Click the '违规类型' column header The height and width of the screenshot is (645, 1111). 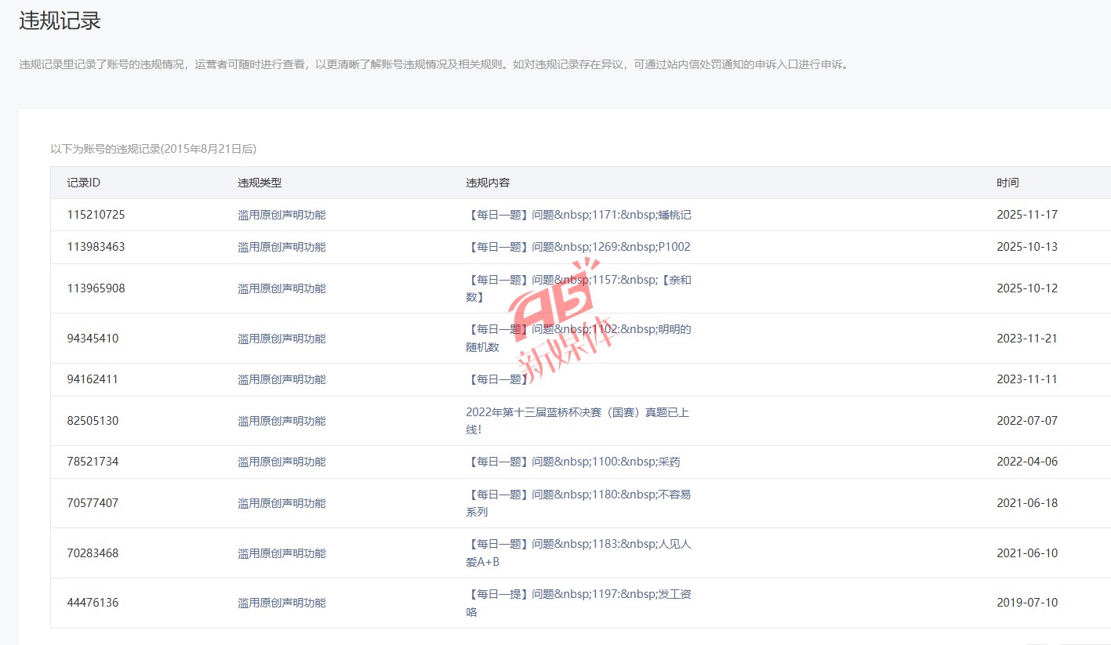tap(260, 183)
